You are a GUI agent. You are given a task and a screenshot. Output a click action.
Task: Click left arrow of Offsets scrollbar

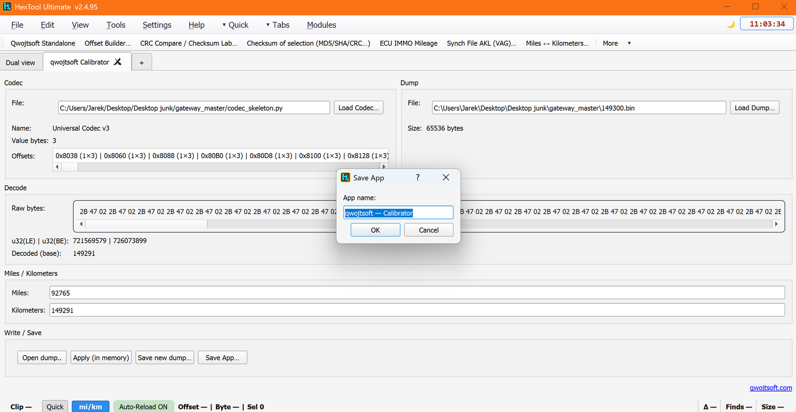click(x=57, y=166)
